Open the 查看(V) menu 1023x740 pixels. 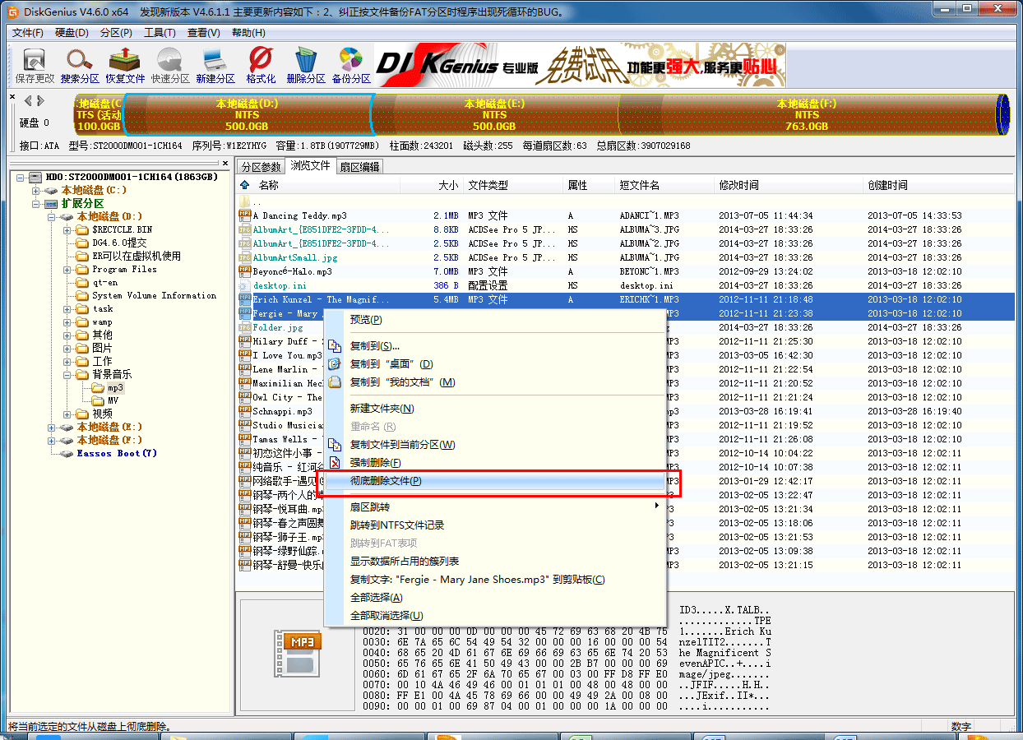[x=204, y=33]
